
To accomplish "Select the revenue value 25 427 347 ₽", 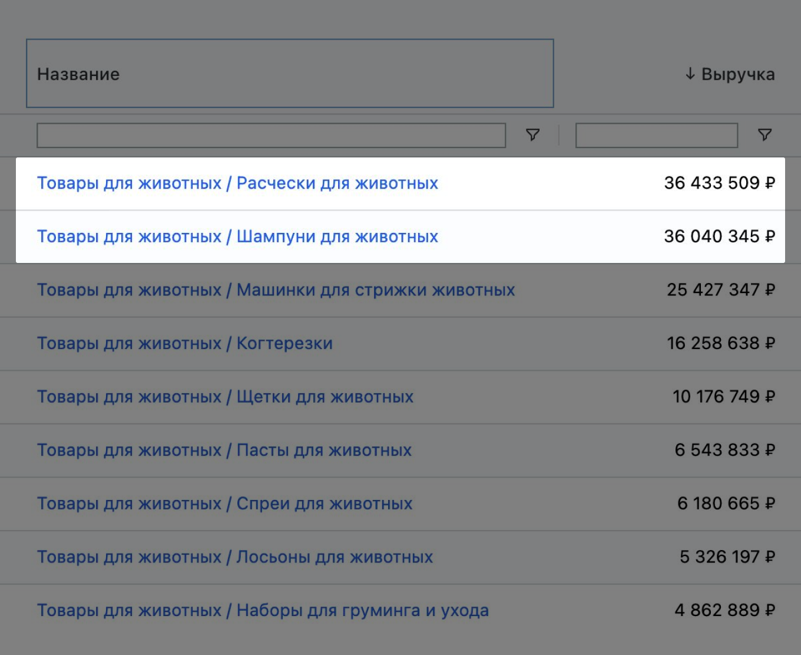I will (721, 289).
